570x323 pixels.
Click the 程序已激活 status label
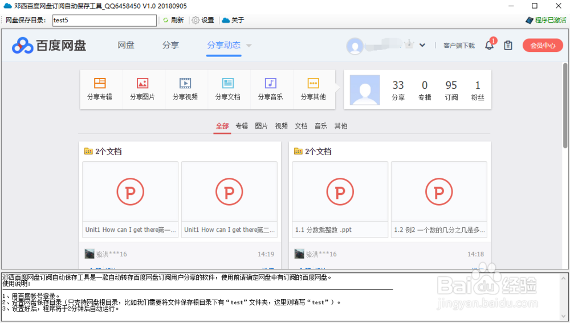(546, 20)
